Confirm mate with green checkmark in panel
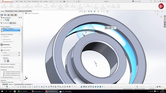Image resolution: width=166 pixels, height=93 pixels. (x=1, y=20)
